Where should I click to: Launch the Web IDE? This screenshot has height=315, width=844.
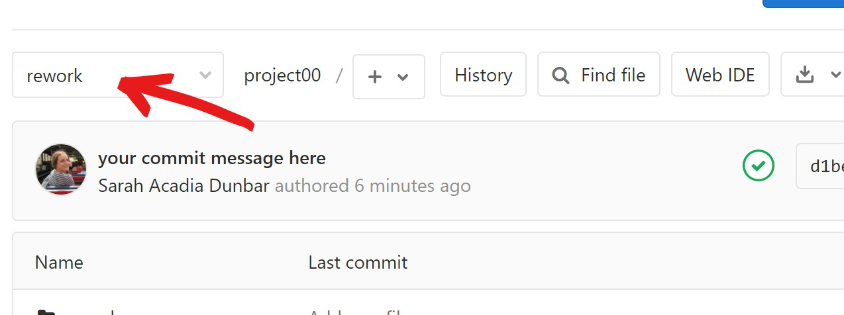click(720, 75)
